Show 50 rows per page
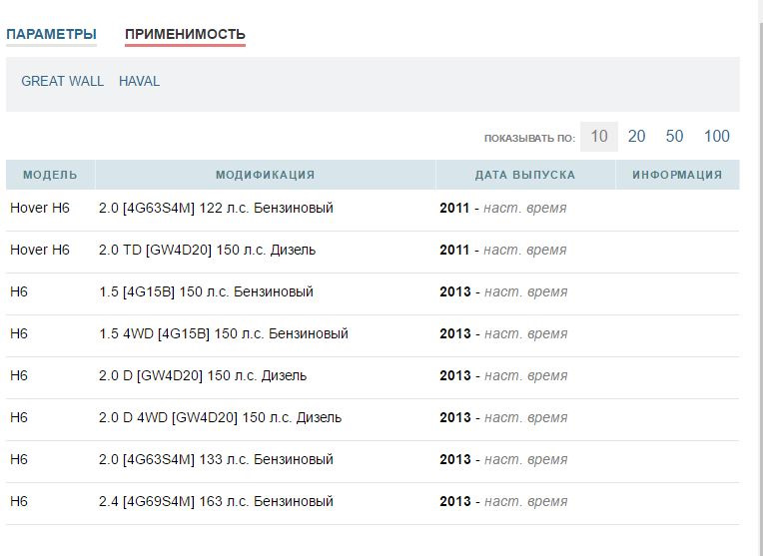 click(674, 137)
